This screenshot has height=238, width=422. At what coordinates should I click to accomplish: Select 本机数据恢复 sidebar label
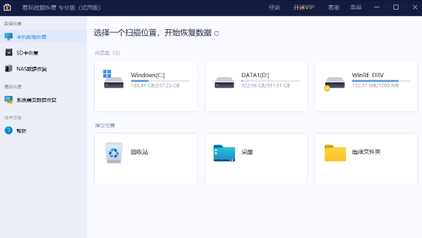click(x=32, y=37)
